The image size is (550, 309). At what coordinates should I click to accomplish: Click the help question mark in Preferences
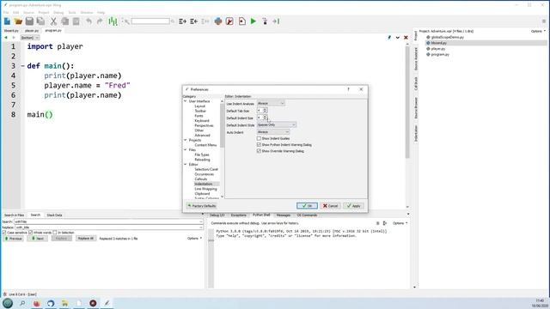point(348,89)
